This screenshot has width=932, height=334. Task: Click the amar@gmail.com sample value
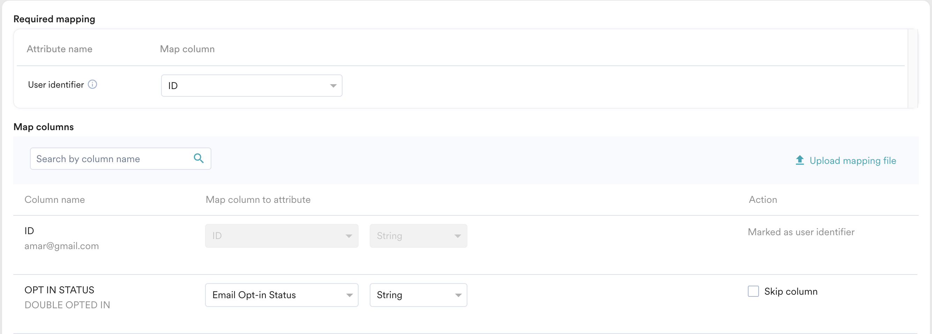click(61, 246)
